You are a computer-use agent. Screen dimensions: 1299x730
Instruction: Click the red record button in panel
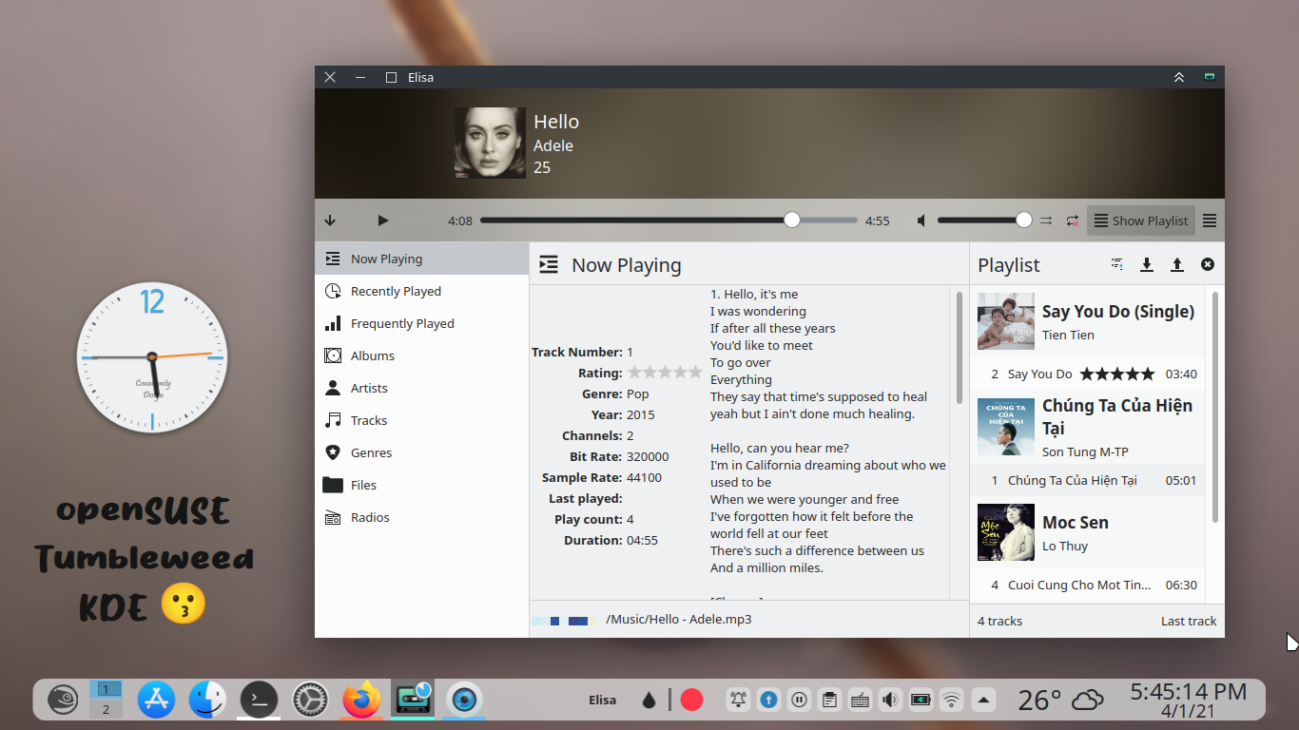(691, 700)
